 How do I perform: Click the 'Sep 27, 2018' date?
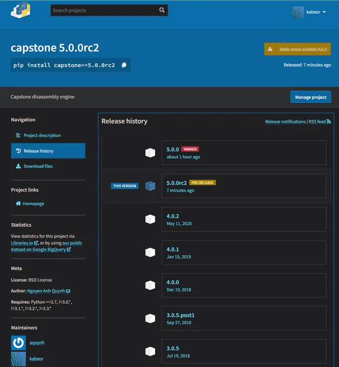point(179,323)
